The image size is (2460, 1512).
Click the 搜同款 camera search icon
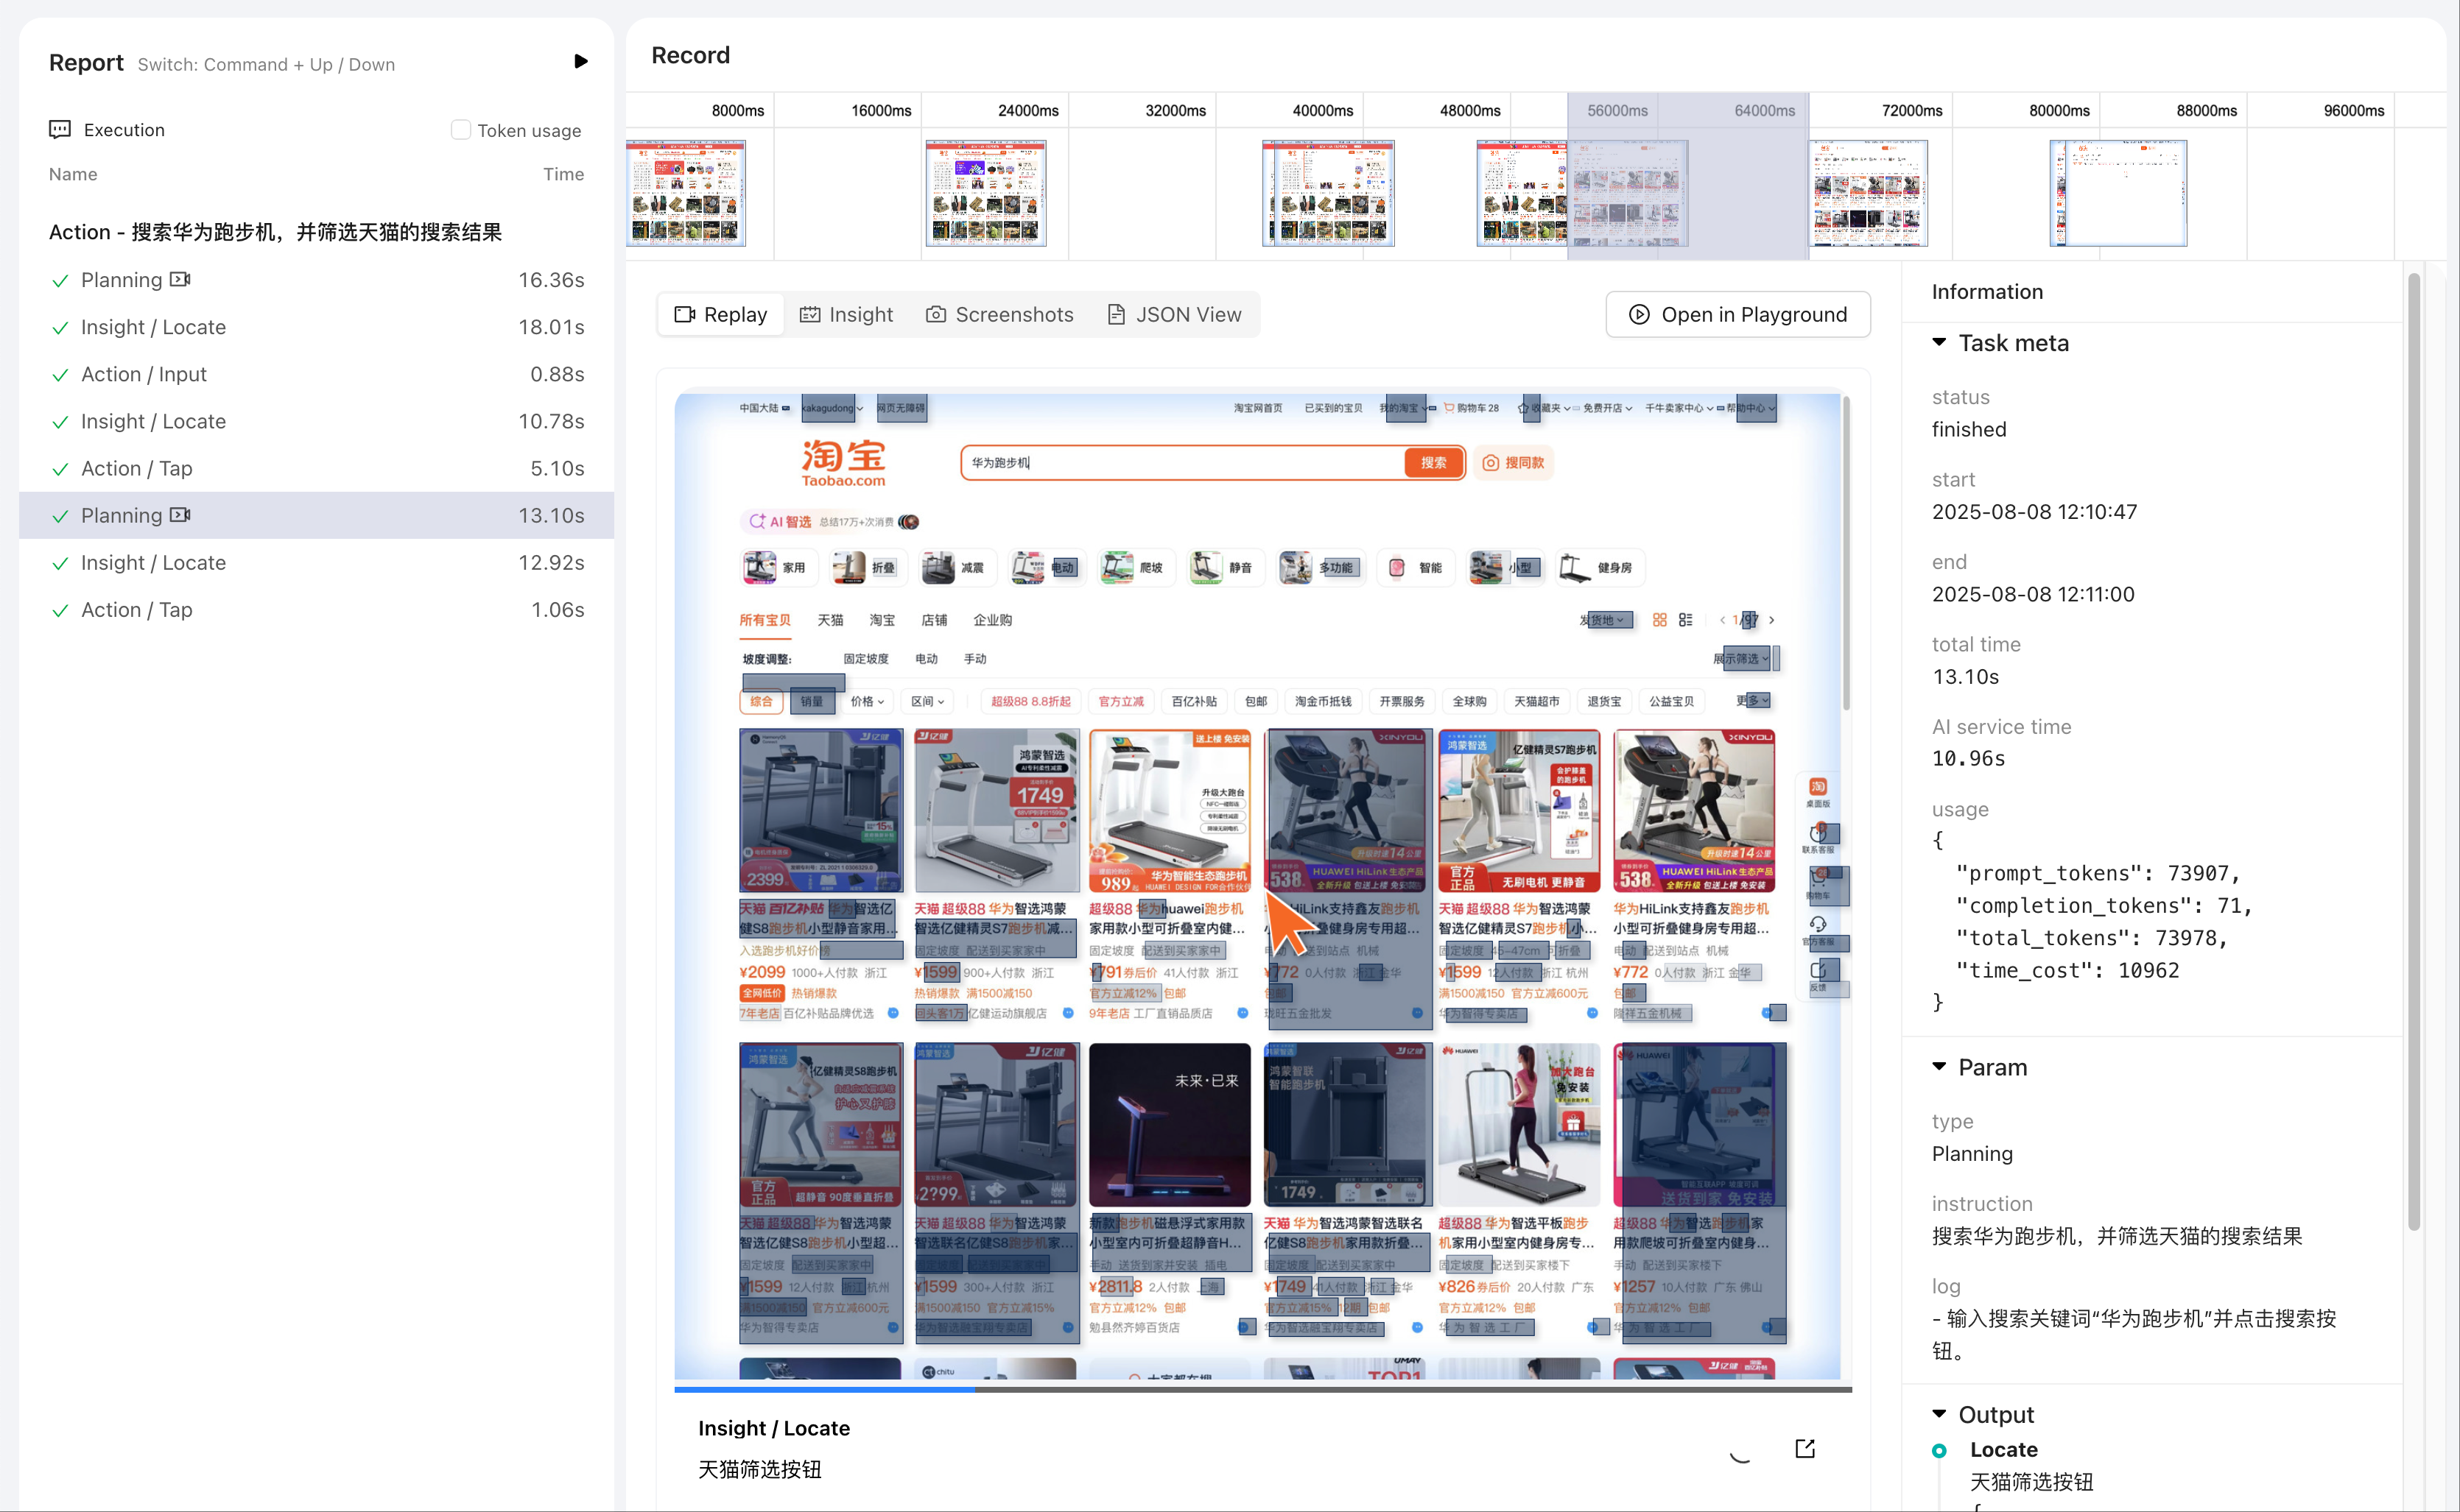click(x=1491, y=463)
